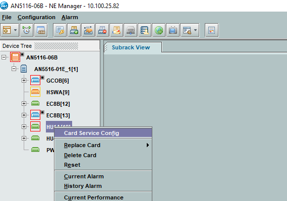Click the gray network device toolbar icon
The image size is (287, 201).
131,30
